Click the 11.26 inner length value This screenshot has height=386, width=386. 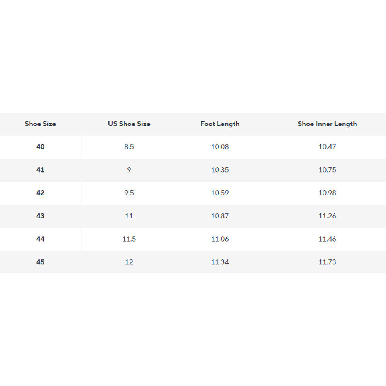[x=327, y=216]
